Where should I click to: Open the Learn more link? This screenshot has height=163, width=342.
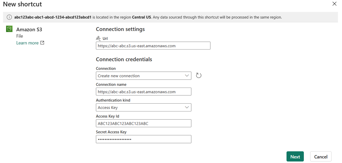(27, 43)
